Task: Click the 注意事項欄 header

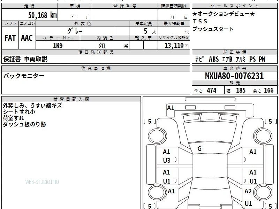Action: (x=96, y=68)
